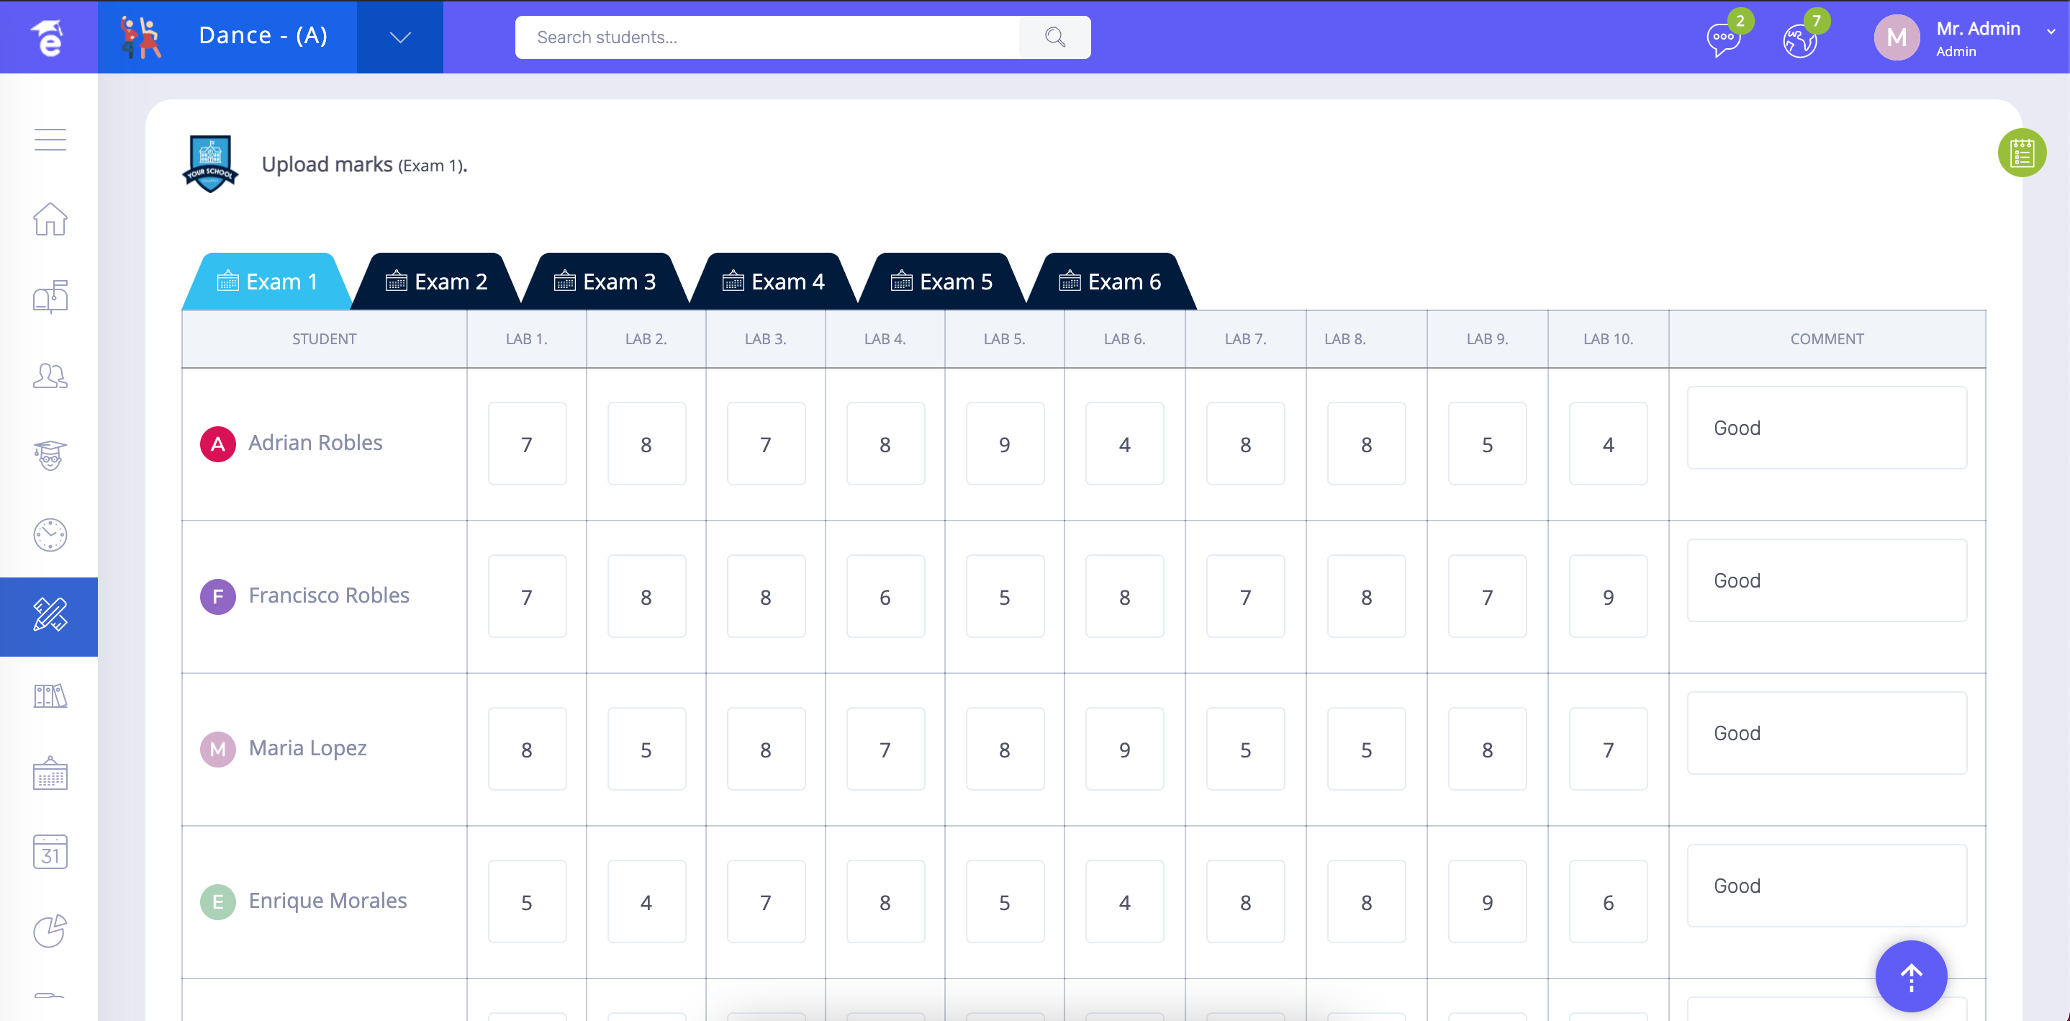This screenshot has width=2070, height=1021.
Task: Click the Upload marks heading
Action: click(364, 165)
